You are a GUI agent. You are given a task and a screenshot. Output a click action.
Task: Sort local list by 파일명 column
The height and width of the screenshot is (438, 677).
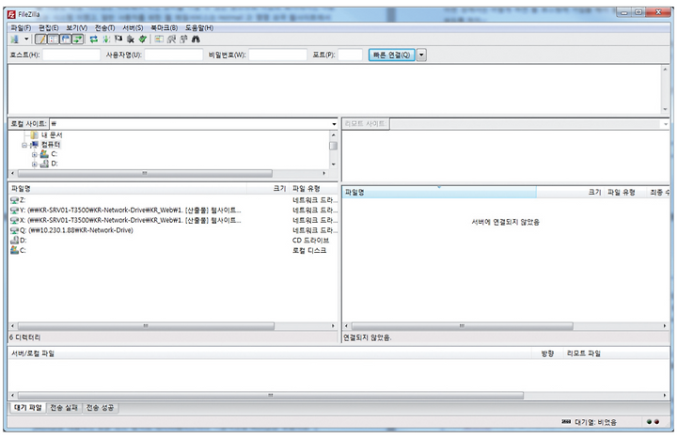click(128, 189)
